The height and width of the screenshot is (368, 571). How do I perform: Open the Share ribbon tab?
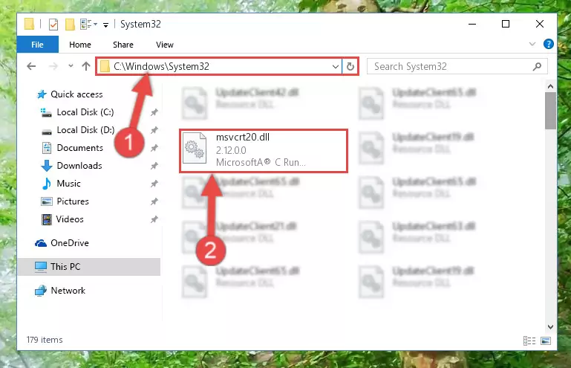pyautogui.click(x=123, y=45)
